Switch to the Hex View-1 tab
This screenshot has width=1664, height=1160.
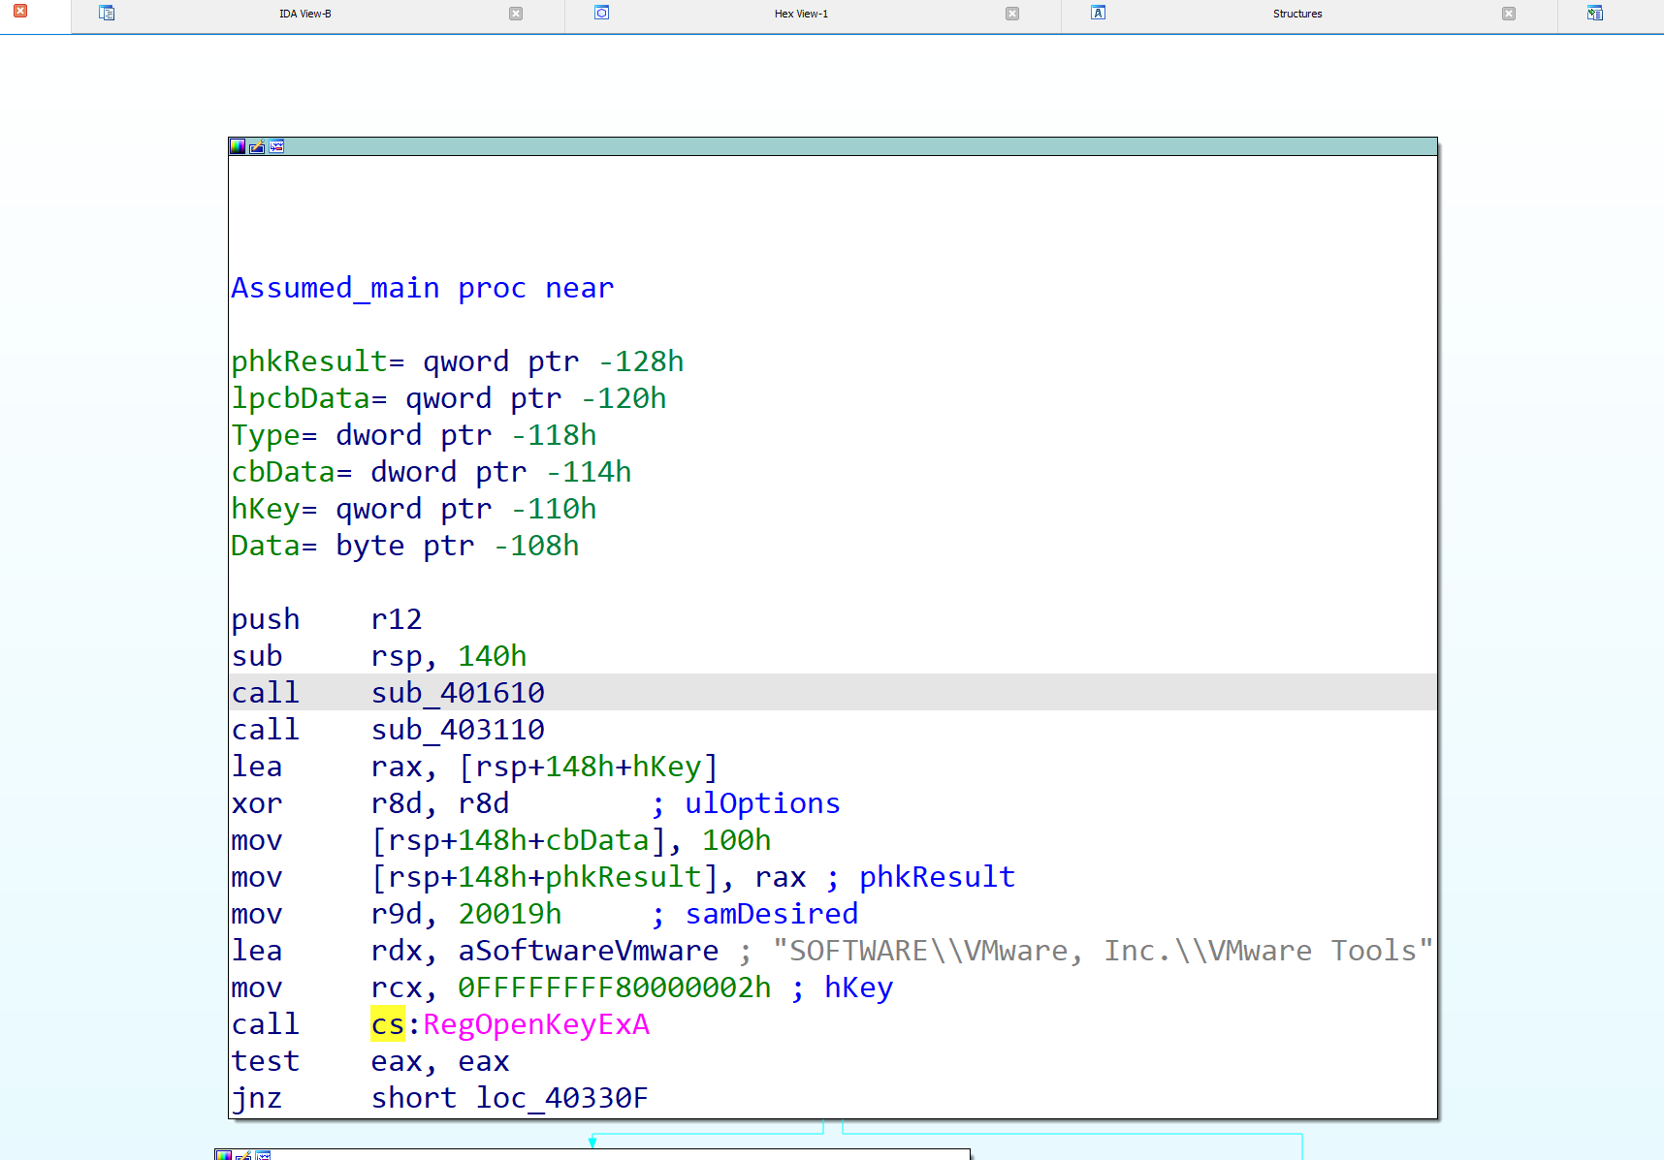pos(801,14)
